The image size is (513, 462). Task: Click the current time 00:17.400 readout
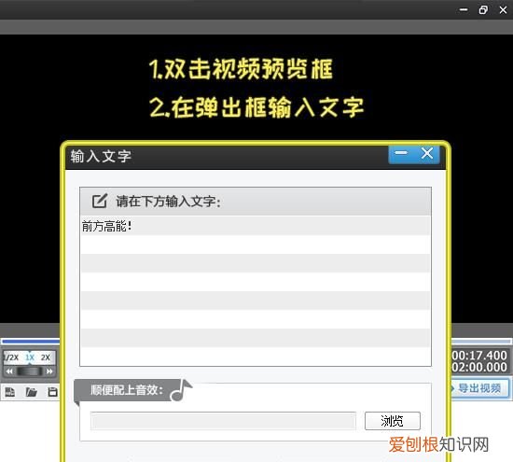pos(479,356)
